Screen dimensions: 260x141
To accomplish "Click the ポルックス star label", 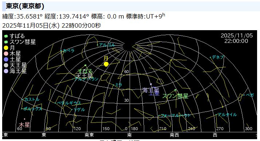I will pyautogui.click(x=32, y=109).
